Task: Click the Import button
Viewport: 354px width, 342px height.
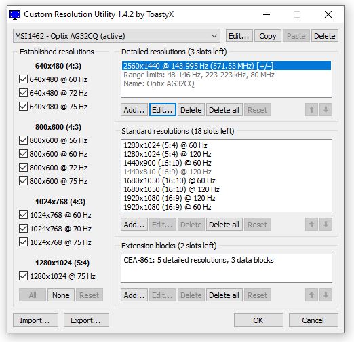Action: click(x=35, y=320)
